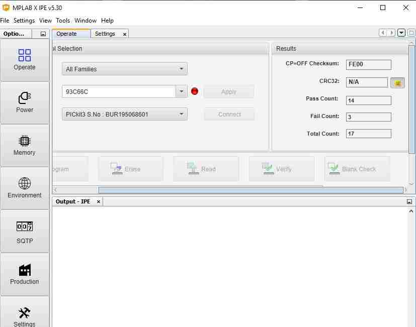Maximize the MPLAB X IPE window
Image resolution: width=416 pixels, height=327 pixels.
(383, 8)
